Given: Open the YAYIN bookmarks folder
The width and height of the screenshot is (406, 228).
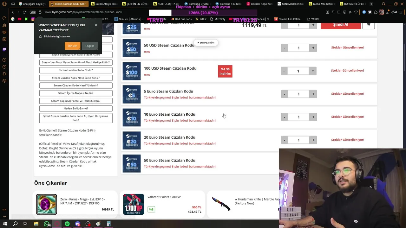Looking at the screenshot, I should (x=313, y=19).
